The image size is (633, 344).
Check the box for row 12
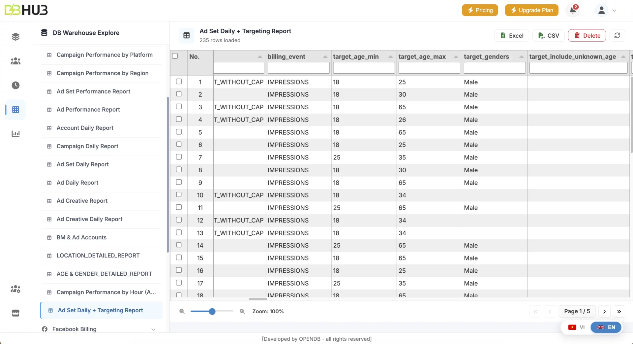pos(179,220)
